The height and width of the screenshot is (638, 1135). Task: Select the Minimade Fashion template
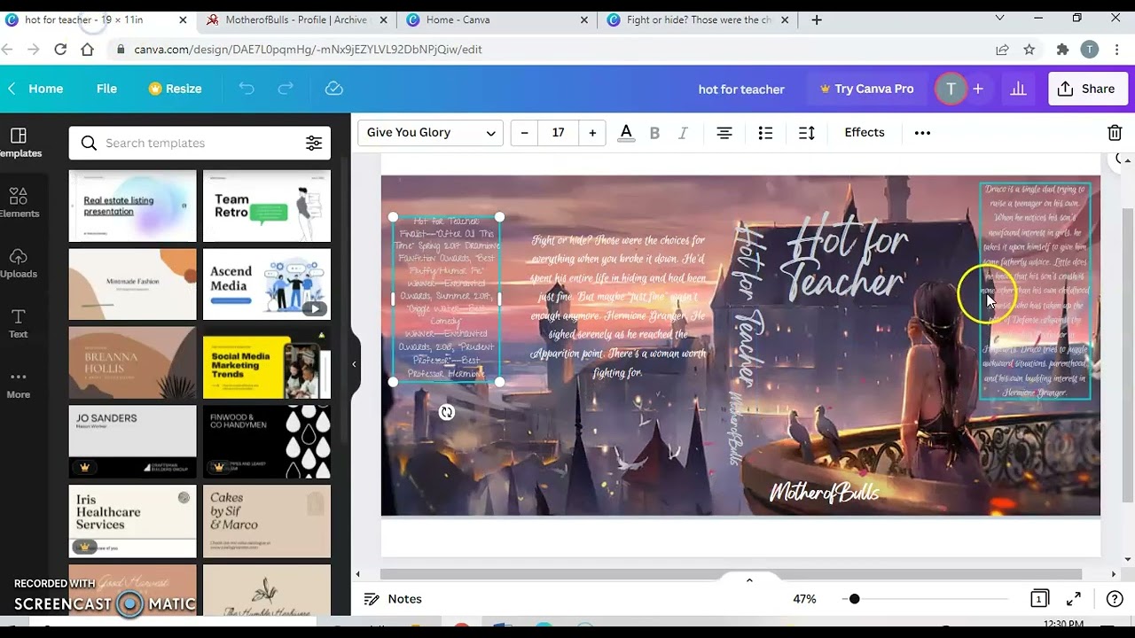133,284
